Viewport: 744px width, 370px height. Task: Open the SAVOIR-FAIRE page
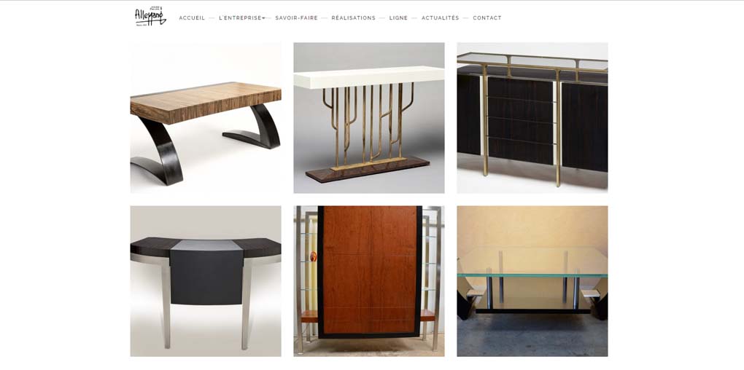click(297, 18)
